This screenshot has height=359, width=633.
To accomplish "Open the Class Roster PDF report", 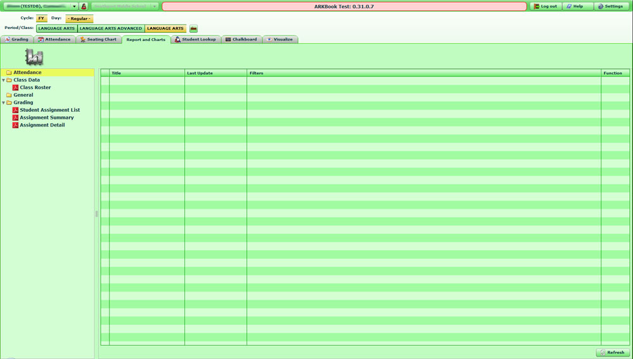I will 35,88.
